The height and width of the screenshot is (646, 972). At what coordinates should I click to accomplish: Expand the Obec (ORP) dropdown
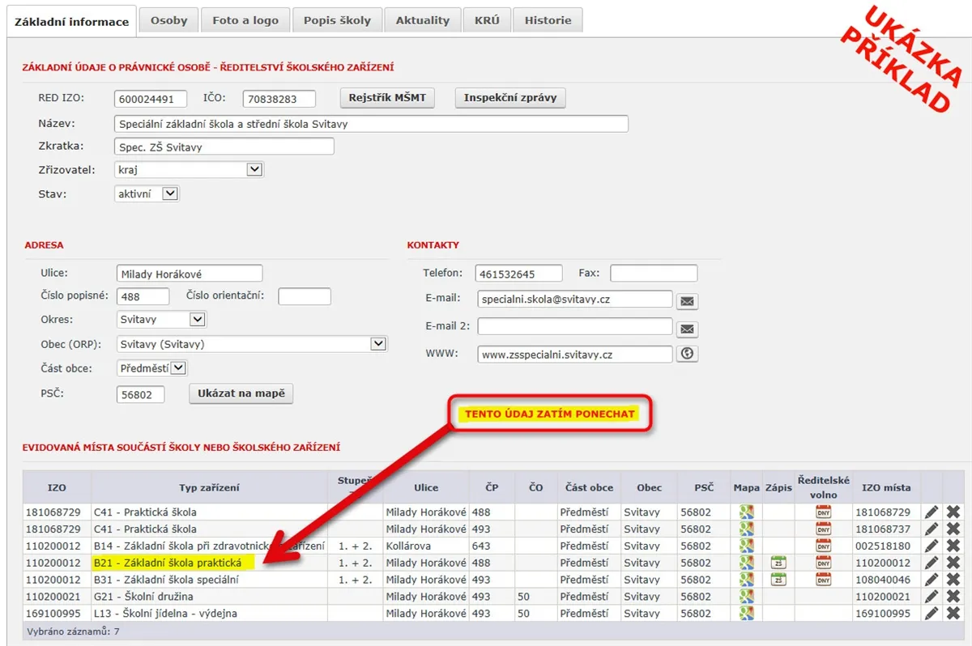(252, 344)
